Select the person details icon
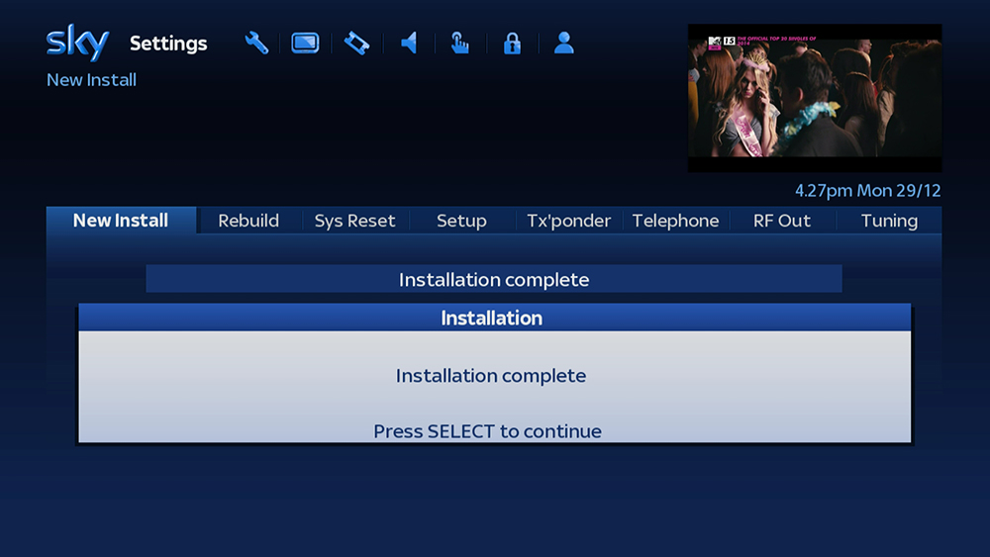The image size is (990, 557). click(x=564, y=43)
